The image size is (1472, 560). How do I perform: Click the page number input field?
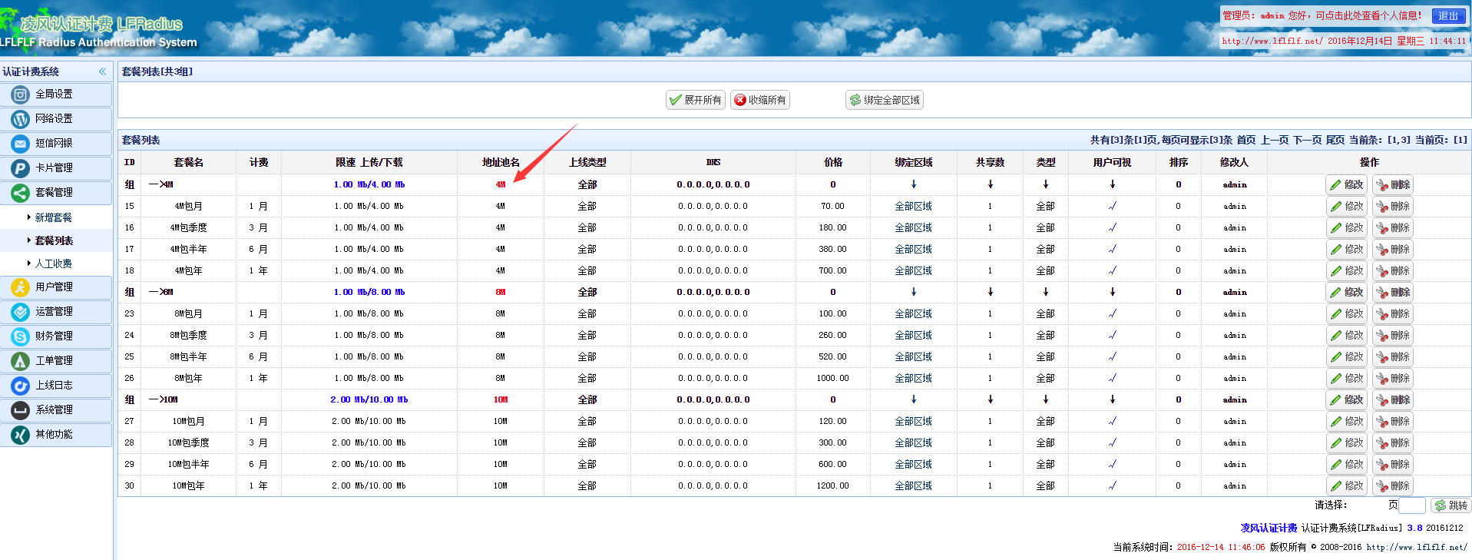coord(1411,505)
